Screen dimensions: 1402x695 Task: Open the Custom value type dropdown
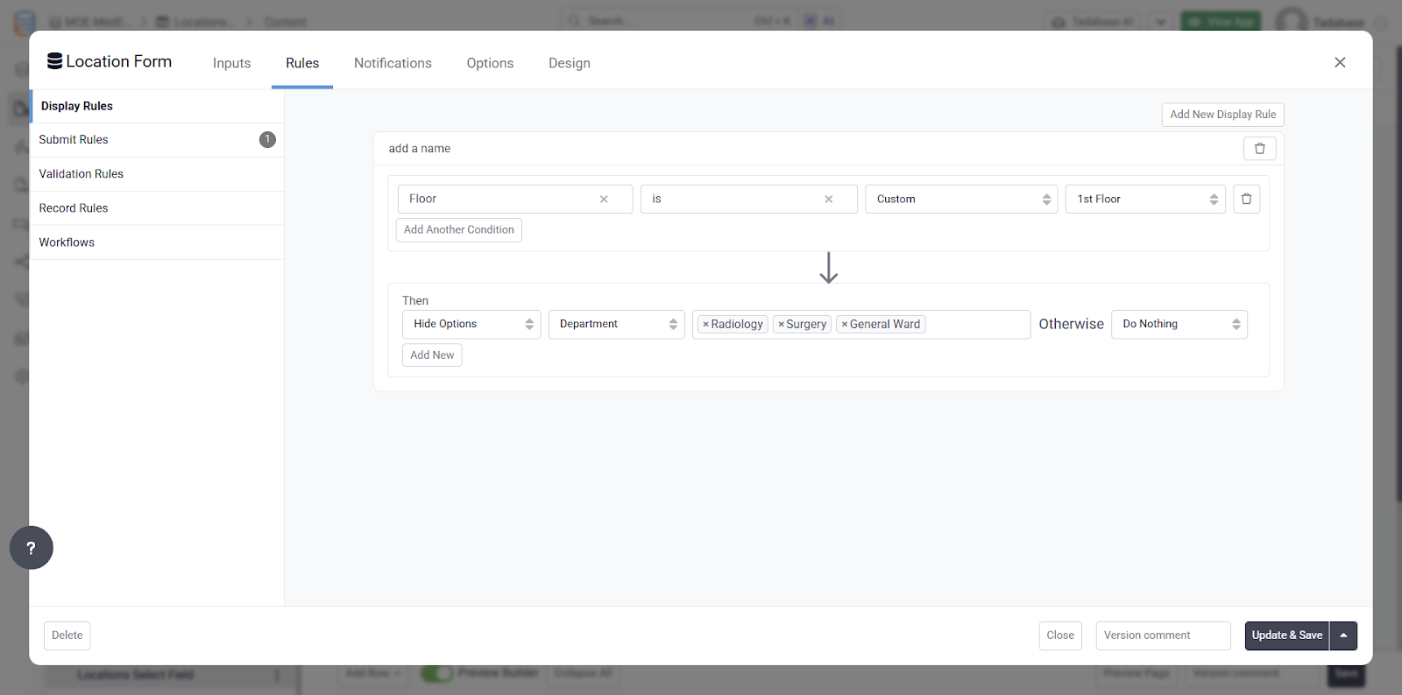[x=961, y=199]
